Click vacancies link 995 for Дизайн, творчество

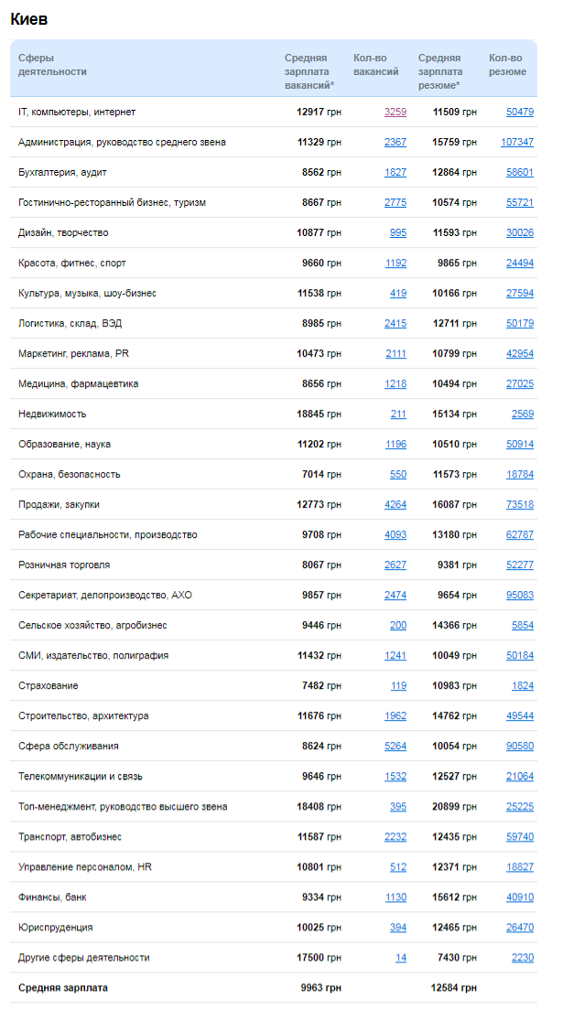tap(398, 232)
